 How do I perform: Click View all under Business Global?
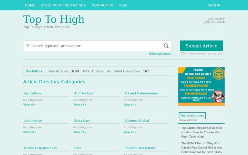pos(130,132)
